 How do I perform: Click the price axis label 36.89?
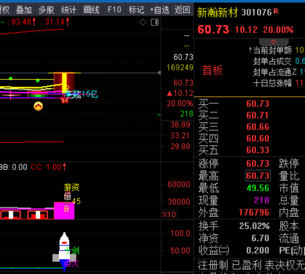pyautogui.click(x=180, y=125)
